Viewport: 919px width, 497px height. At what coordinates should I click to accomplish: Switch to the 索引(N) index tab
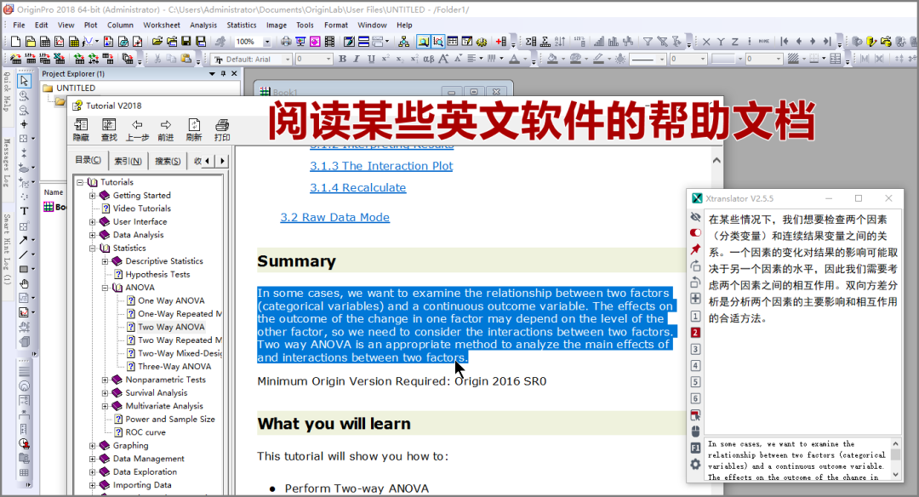click(128, 161)
